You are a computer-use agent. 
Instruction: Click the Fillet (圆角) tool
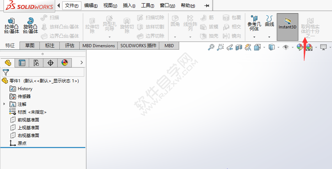[x=175, y=21]
